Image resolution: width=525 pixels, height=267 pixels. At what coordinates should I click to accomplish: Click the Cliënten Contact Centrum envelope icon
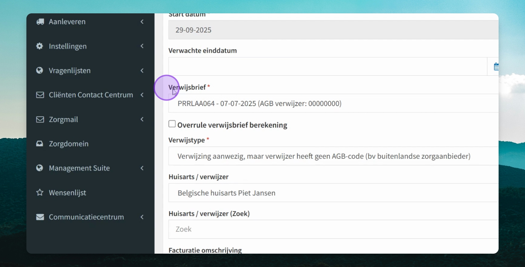tap(40, 95)
